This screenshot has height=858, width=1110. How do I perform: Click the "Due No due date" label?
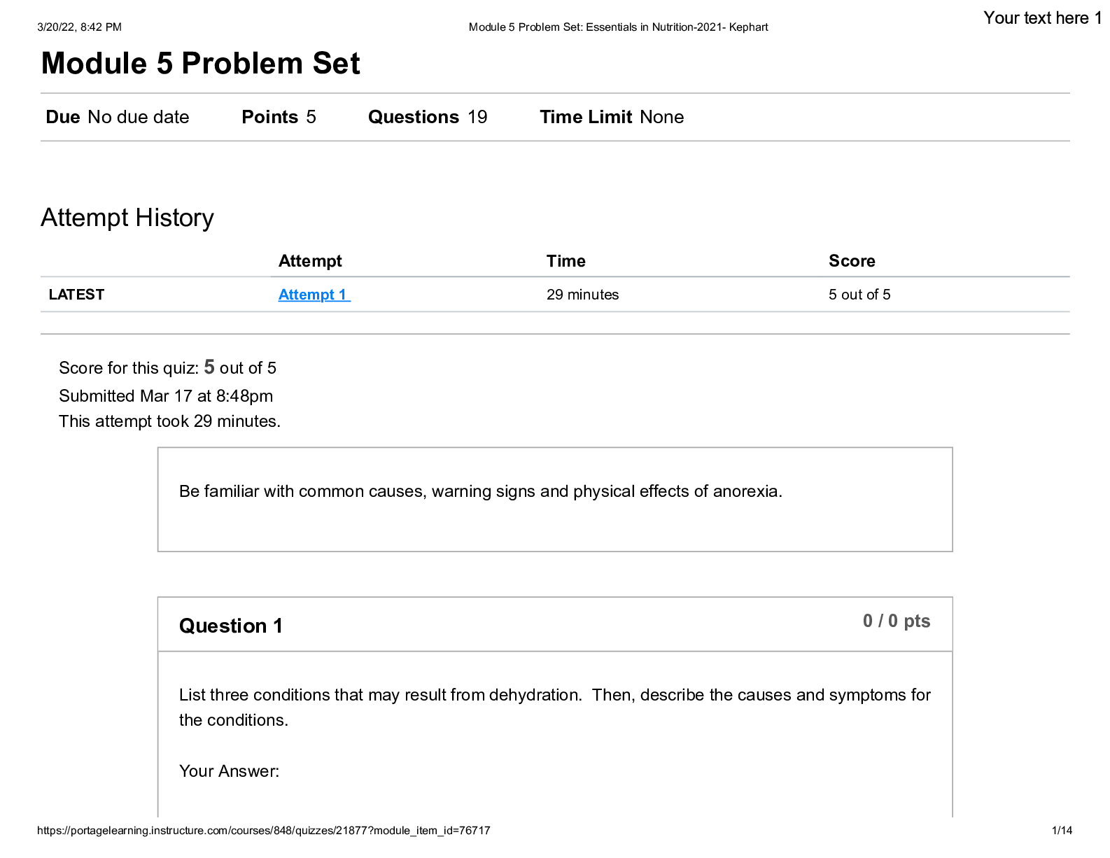[118, 117]
